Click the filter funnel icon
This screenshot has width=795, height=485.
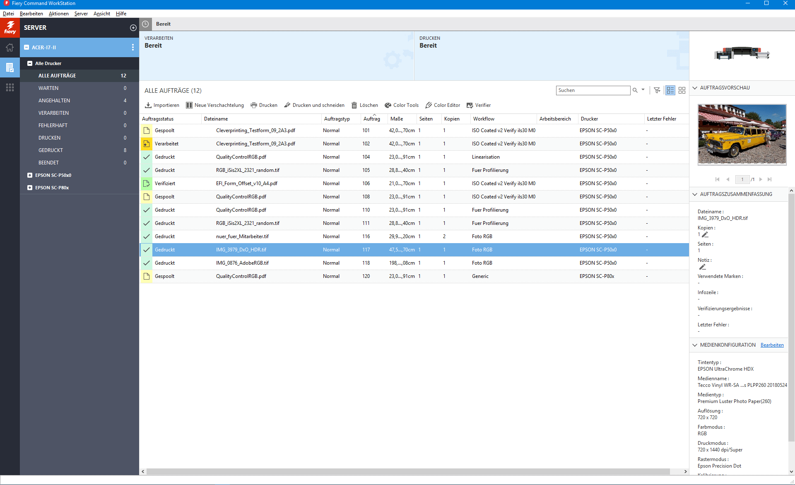657,90
